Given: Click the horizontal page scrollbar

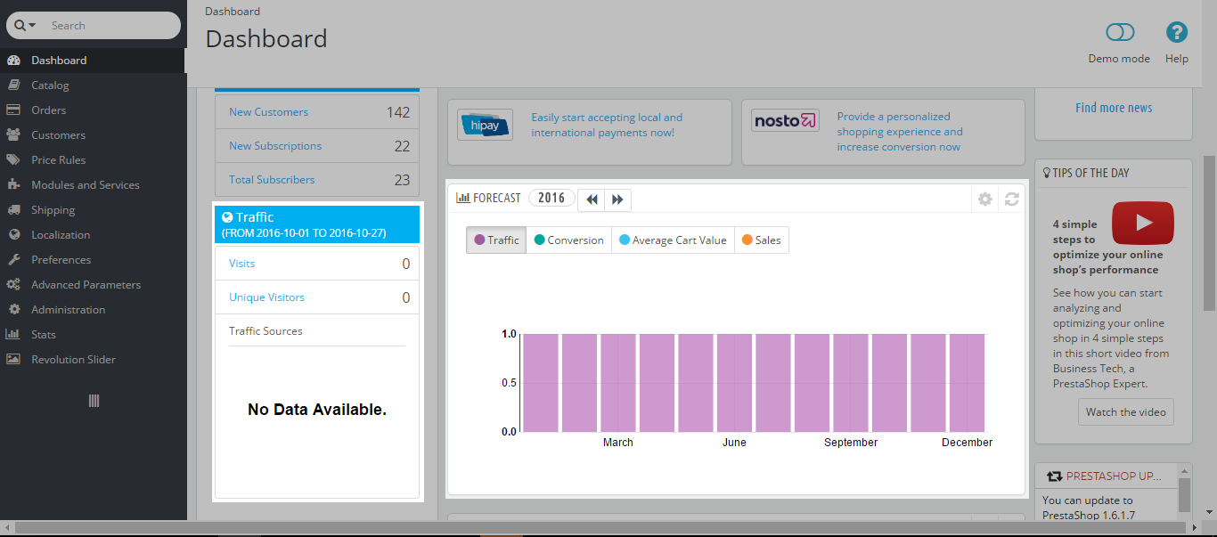Looking at the screenshot, I should (x=608, y=528).
